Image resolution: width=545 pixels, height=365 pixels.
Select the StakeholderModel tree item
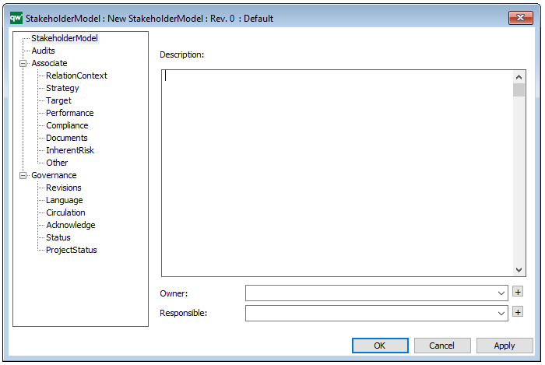click(x=65, y=38)
